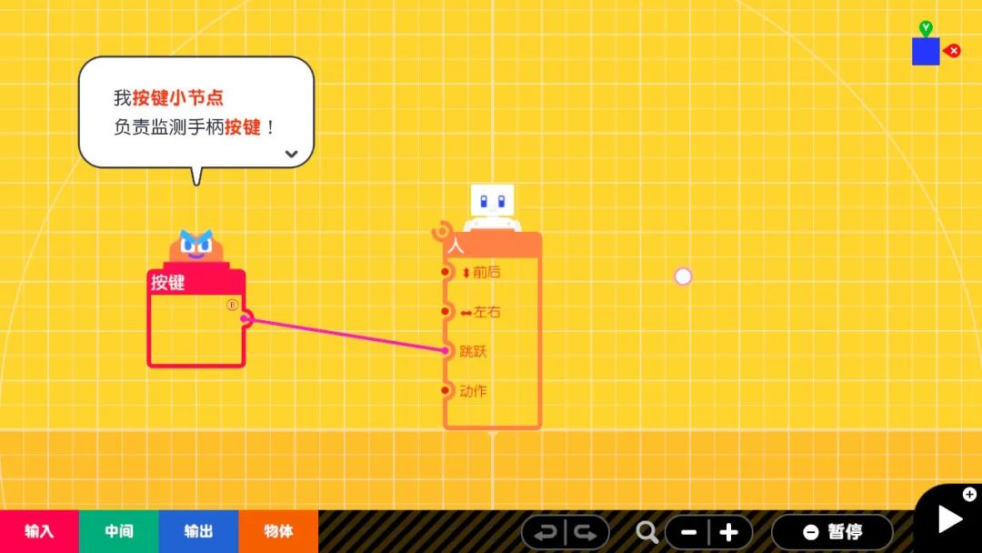Click the 暂停 pause button
Image resolution: width=982 pixels, height=553 pixels.
pos(832,532)
